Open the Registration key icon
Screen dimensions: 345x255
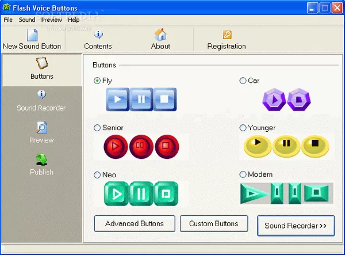click(x=227, y=35)
